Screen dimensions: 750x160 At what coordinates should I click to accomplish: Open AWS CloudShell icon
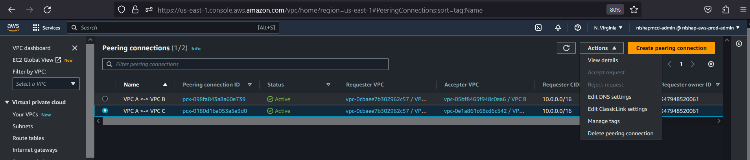click(x=538, y=28)
